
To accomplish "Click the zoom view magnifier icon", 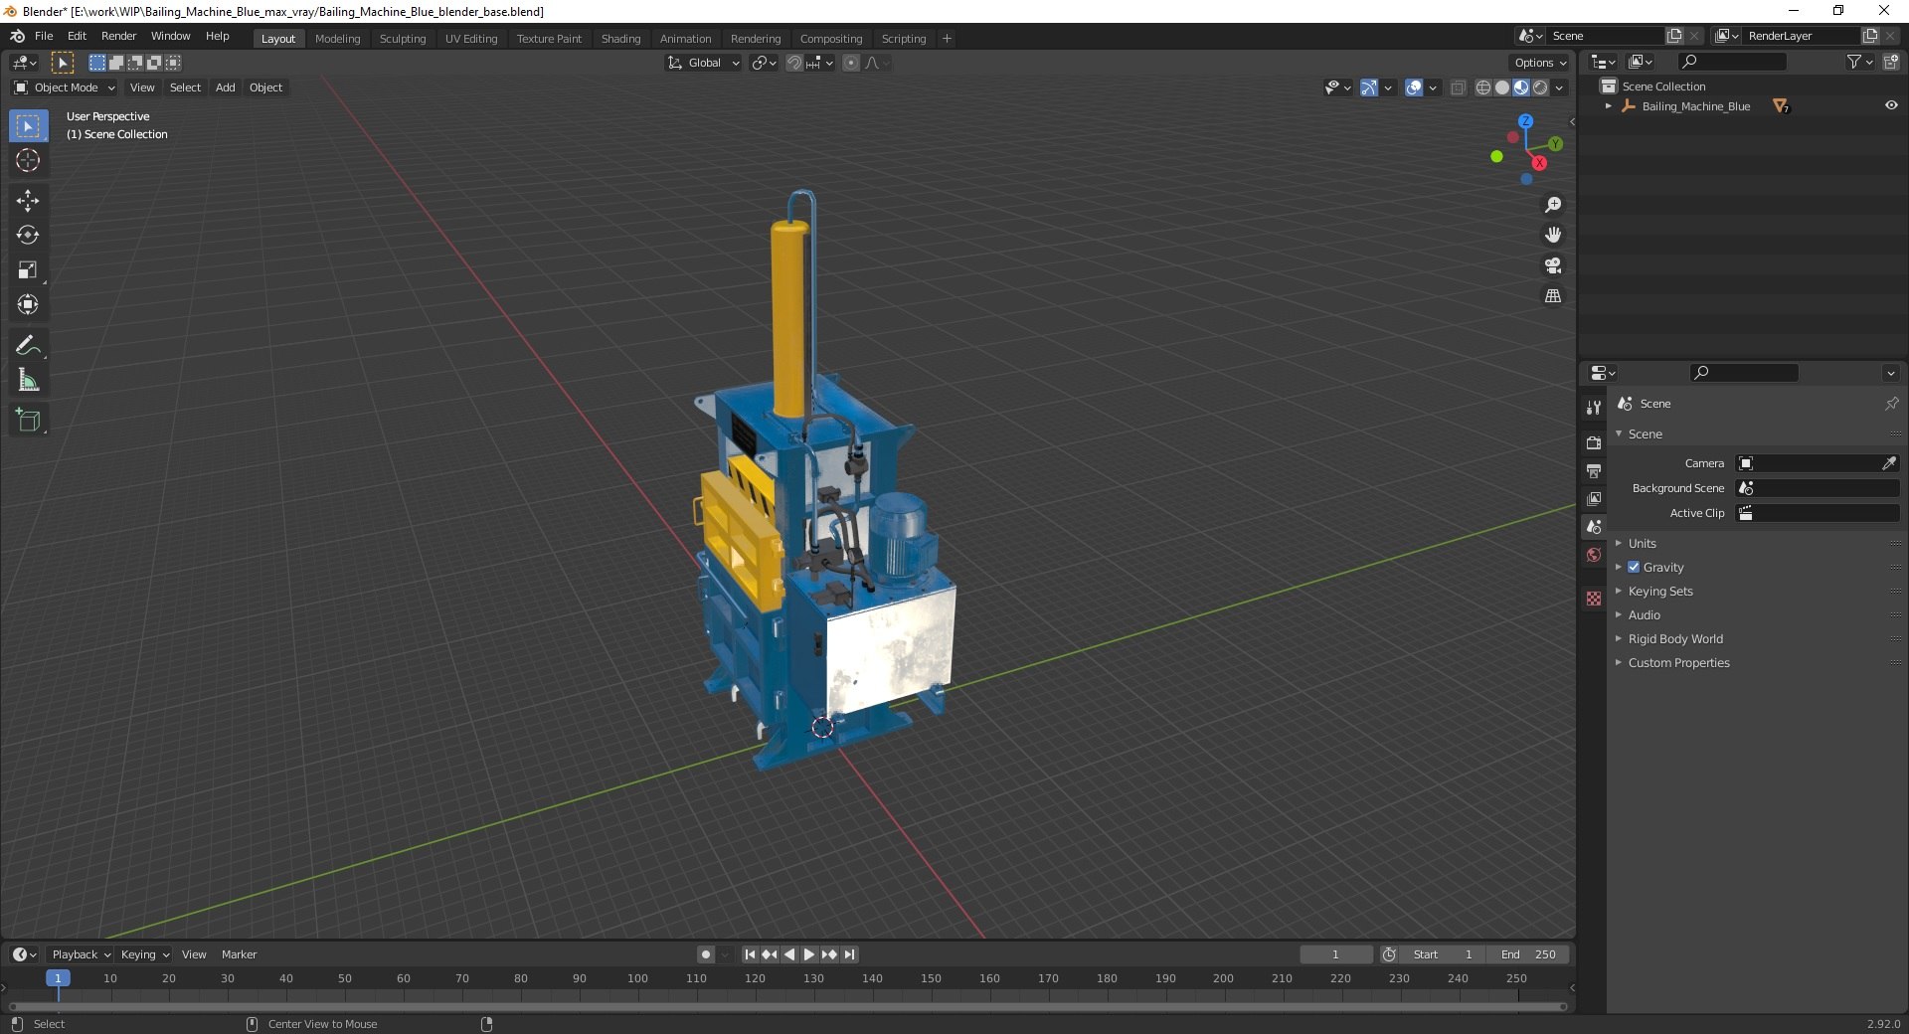I will [x=1553, y=205].
